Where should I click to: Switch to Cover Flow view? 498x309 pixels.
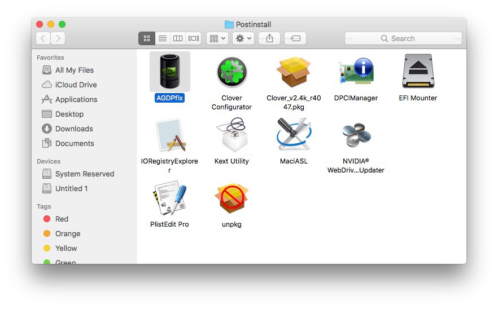(194, 38)
